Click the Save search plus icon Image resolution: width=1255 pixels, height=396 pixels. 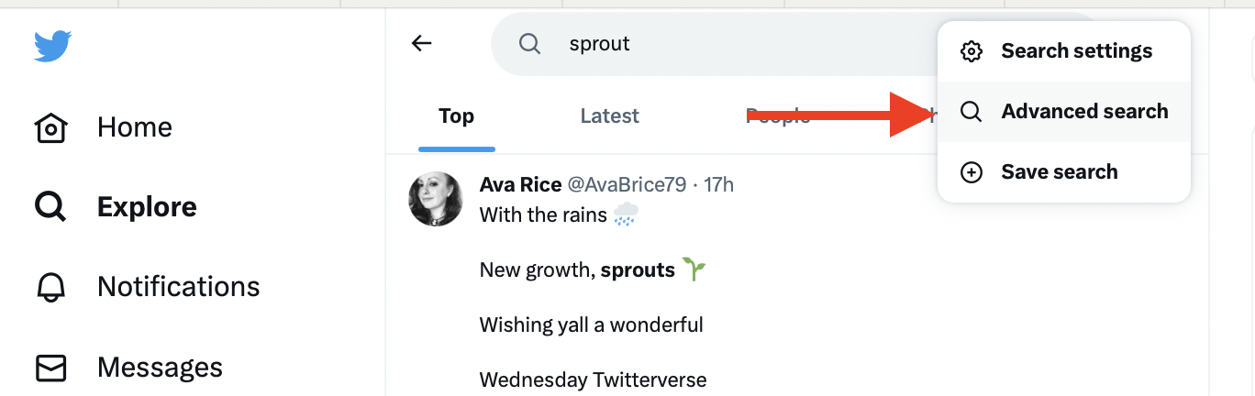tap(971, 172)
